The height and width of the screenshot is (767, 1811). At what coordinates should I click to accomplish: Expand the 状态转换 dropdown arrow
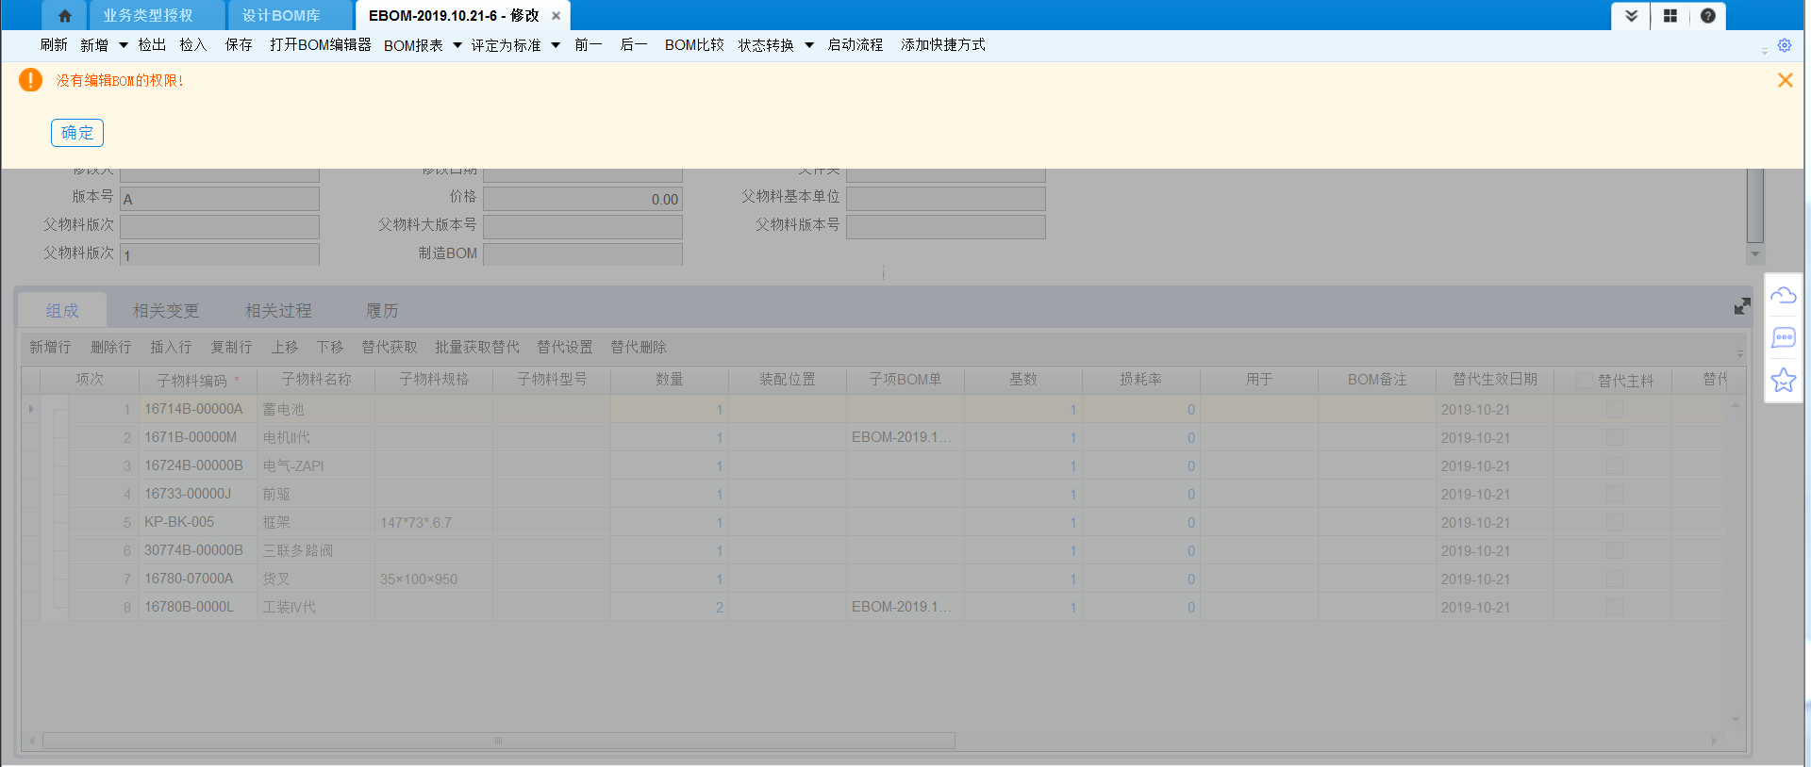pos(809,45)
